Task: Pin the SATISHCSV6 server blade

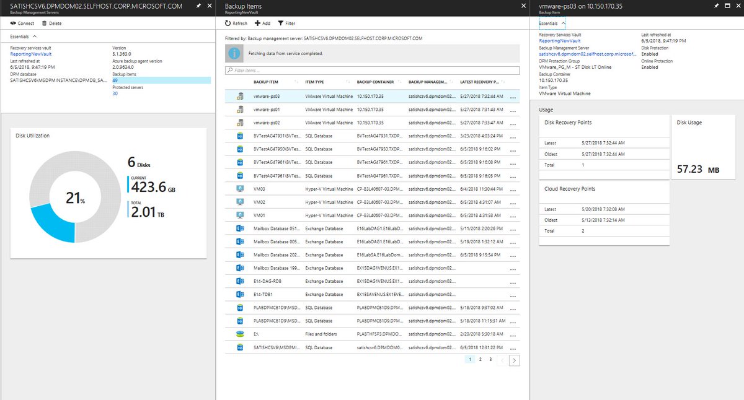Action: coord(198,6)
